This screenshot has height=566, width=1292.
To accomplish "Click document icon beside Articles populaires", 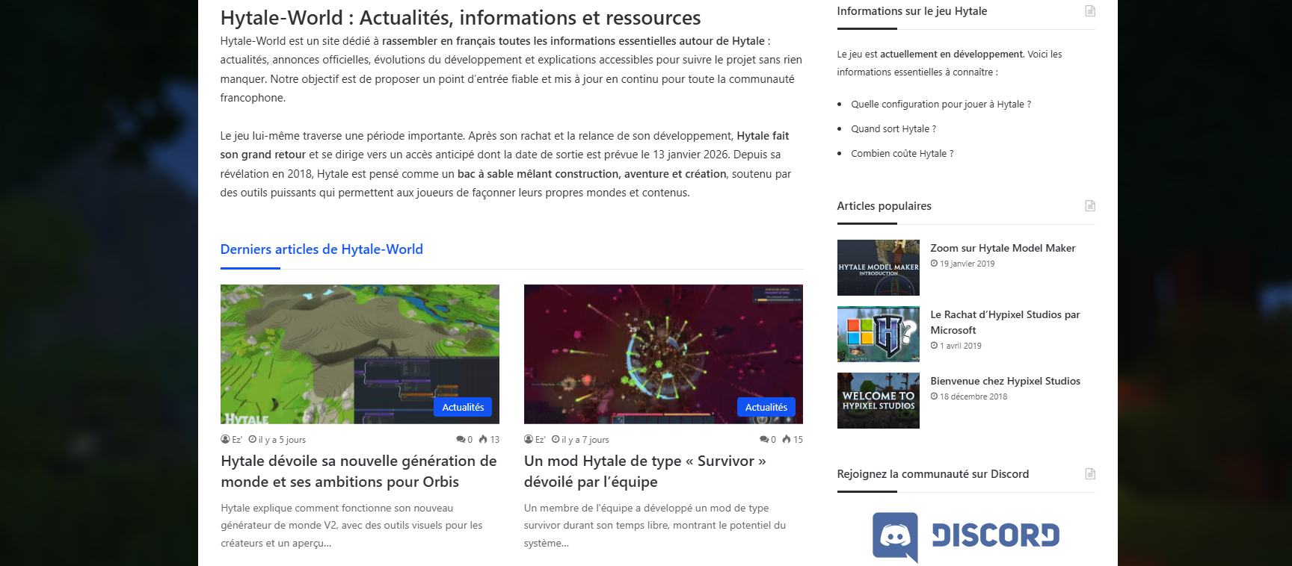I will [x=1089, y=206].
